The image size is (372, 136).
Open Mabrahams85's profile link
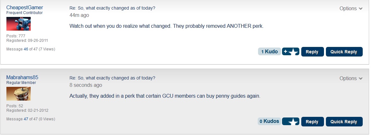(x=22, y=77)
